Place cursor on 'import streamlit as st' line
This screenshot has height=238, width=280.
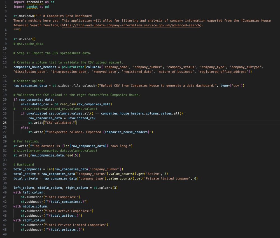(x=34, y=2)
